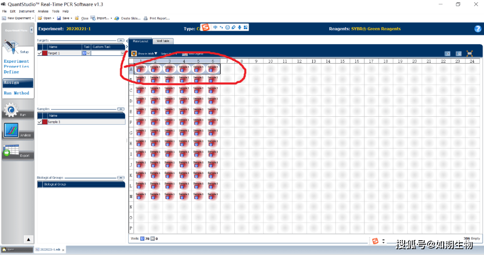The image size is (484, 255).
Task: Select the 20220221-1.eds document tab
Action: pos(50,250)
